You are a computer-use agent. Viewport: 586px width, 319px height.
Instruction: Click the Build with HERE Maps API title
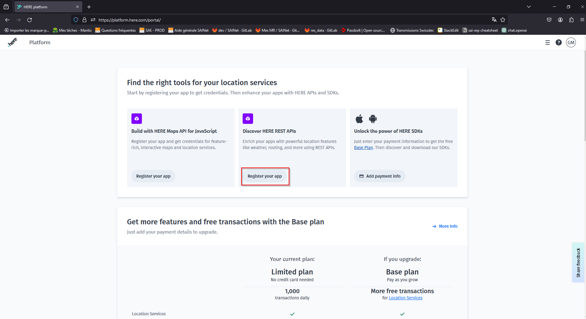coord(174,131)
